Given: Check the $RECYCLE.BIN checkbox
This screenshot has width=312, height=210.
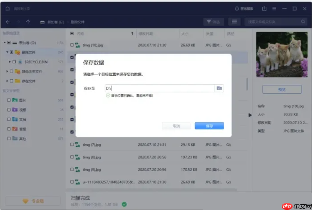Looking at the screenshot, I should click(14, 62).
